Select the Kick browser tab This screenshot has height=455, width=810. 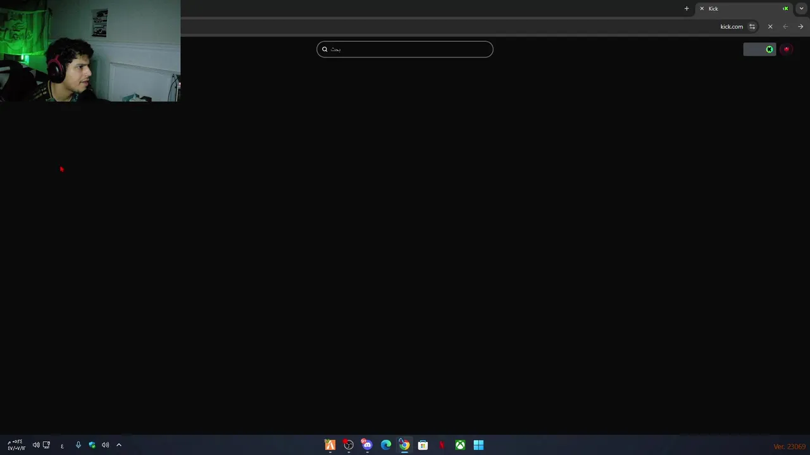(x=744, y=8)
